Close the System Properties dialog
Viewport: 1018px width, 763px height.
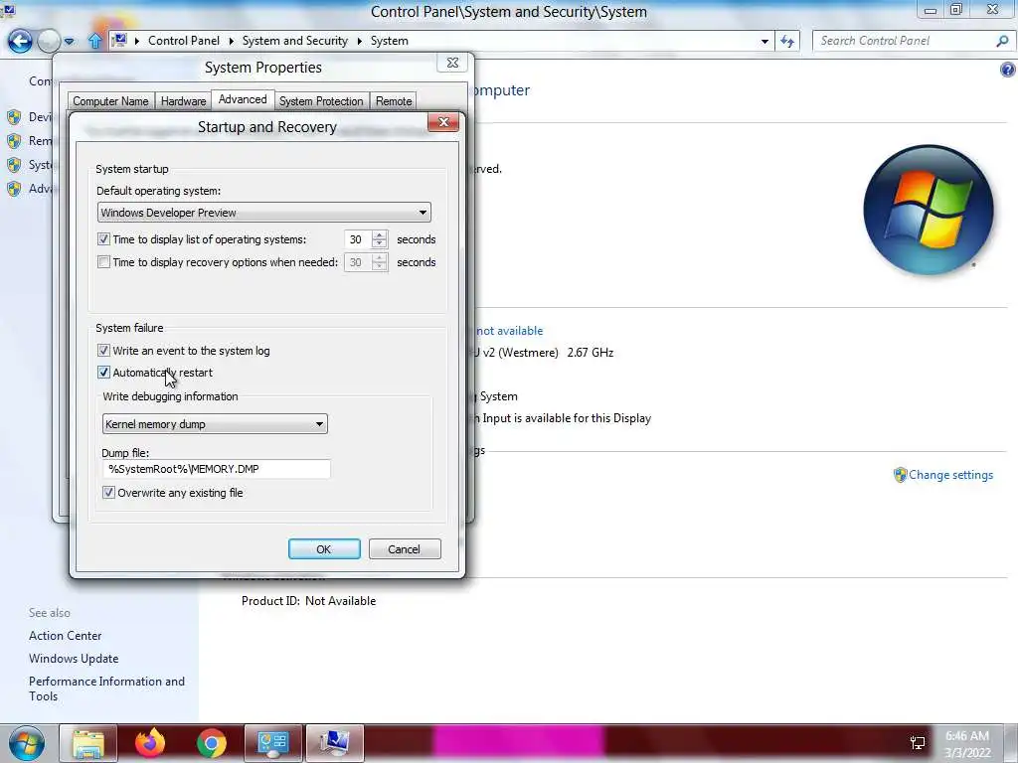(452, 63)
